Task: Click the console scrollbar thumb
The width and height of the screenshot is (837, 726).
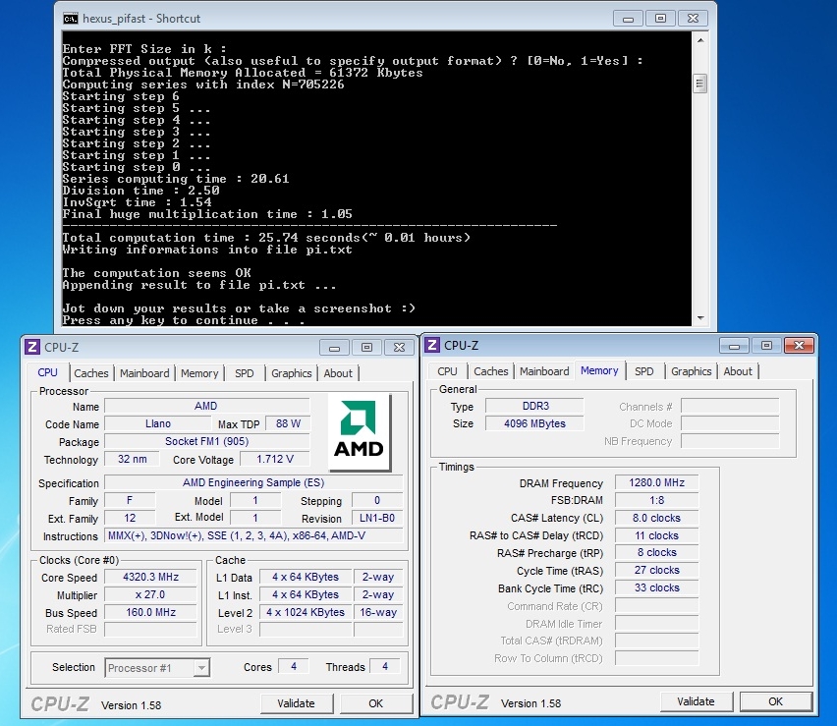Action: 699,84
